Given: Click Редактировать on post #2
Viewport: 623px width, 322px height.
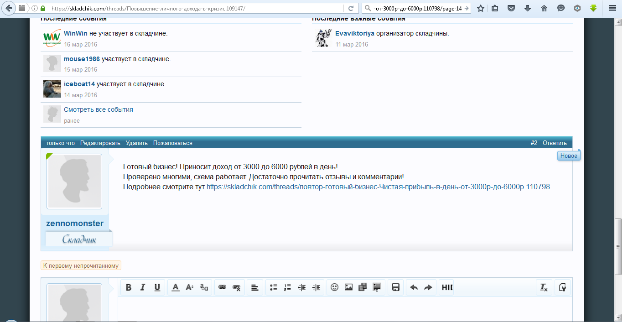Looking at the screenshot, I should pyautogui.click(x=100, y=143).
